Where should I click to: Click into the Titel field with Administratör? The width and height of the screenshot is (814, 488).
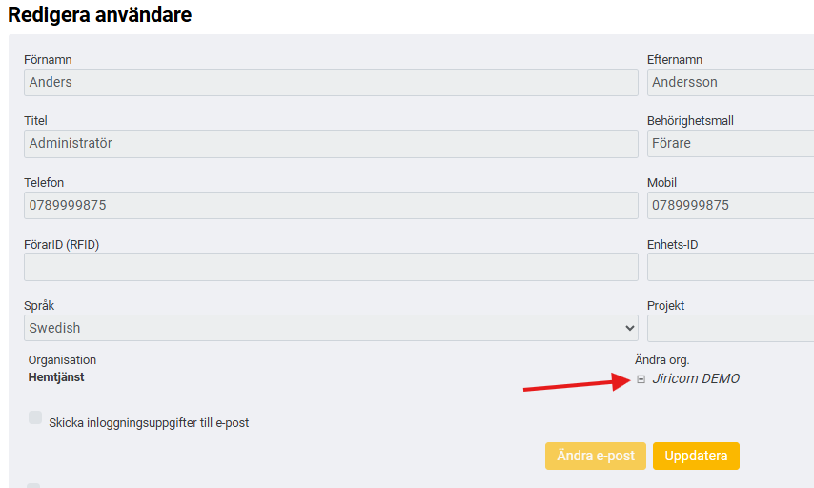(331, 144)
